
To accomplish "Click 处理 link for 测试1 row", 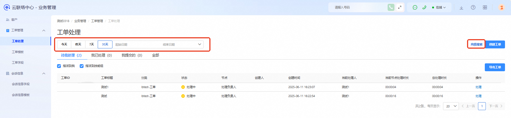I will [x=479, y=87].
